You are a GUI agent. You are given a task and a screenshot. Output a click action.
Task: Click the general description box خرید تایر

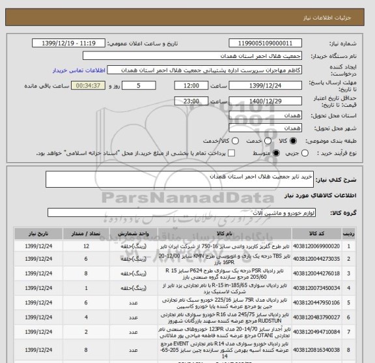coord(180,179)
